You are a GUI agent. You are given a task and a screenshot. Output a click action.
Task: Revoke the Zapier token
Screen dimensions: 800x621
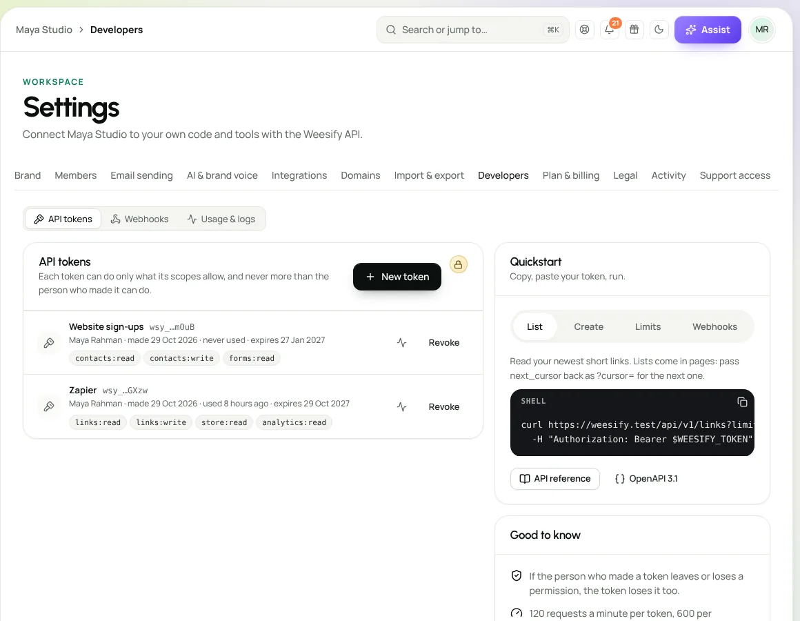pos(444,406)
